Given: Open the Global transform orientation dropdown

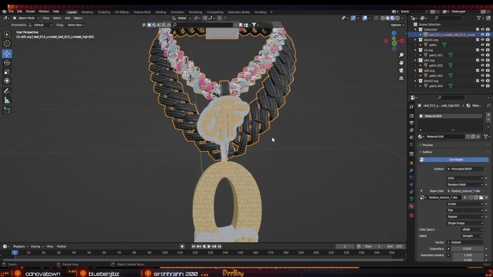Looking at the screenshot, I should point(181,18).
